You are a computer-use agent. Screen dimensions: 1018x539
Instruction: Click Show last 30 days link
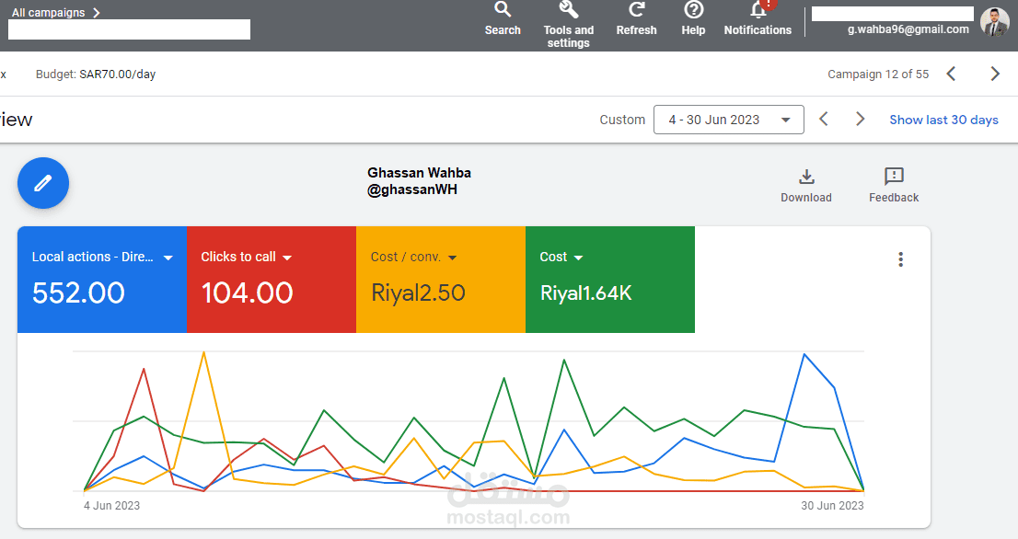pyautogui.click(x=943, y=120)
